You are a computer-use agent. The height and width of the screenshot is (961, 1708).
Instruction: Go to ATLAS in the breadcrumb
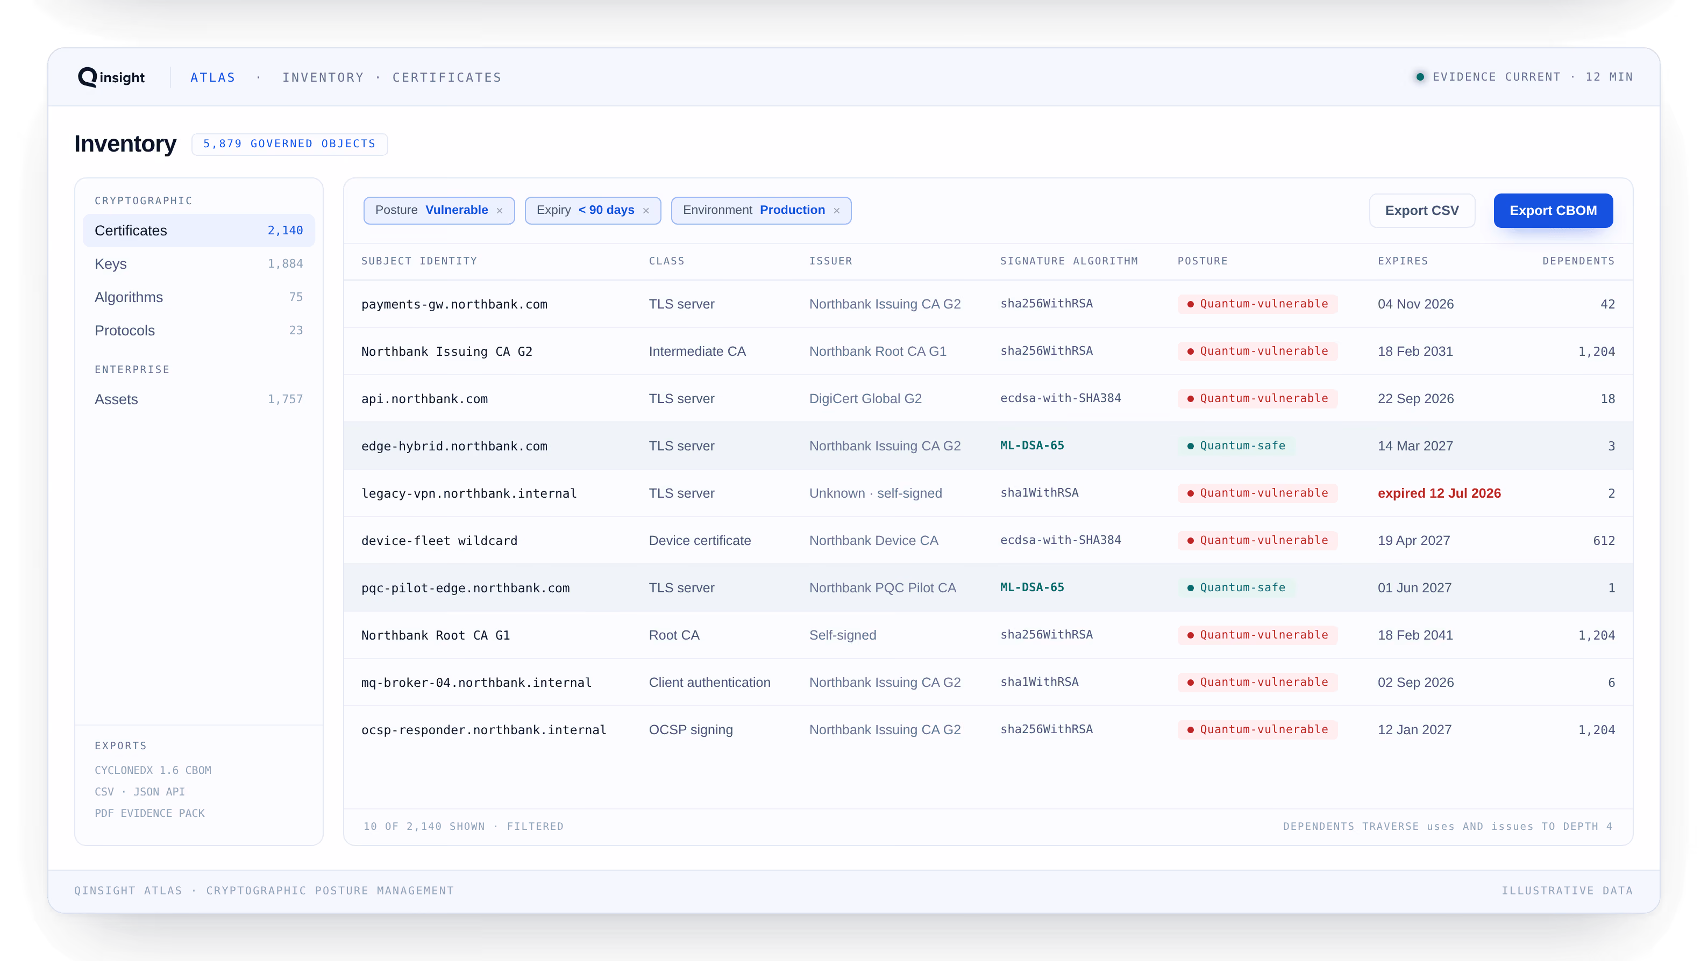click(213, 77)
